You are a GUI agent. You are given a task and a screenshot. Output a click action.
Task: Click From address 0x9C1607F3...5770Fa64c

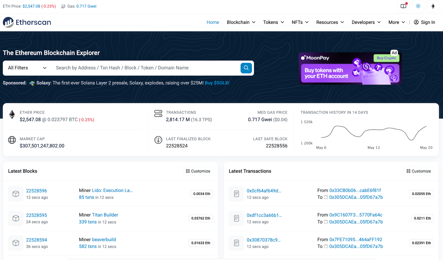356,215
